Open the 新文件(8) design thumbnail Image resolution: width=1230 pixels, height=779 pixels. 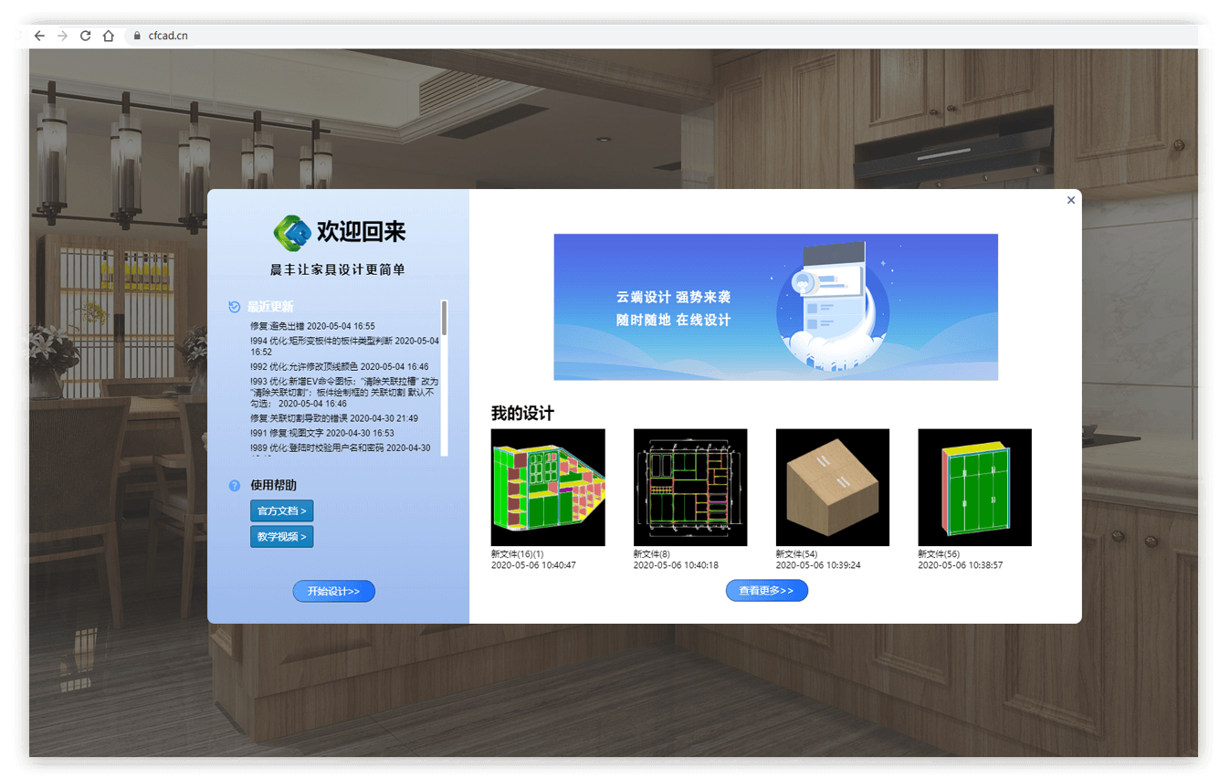(690, 488)
